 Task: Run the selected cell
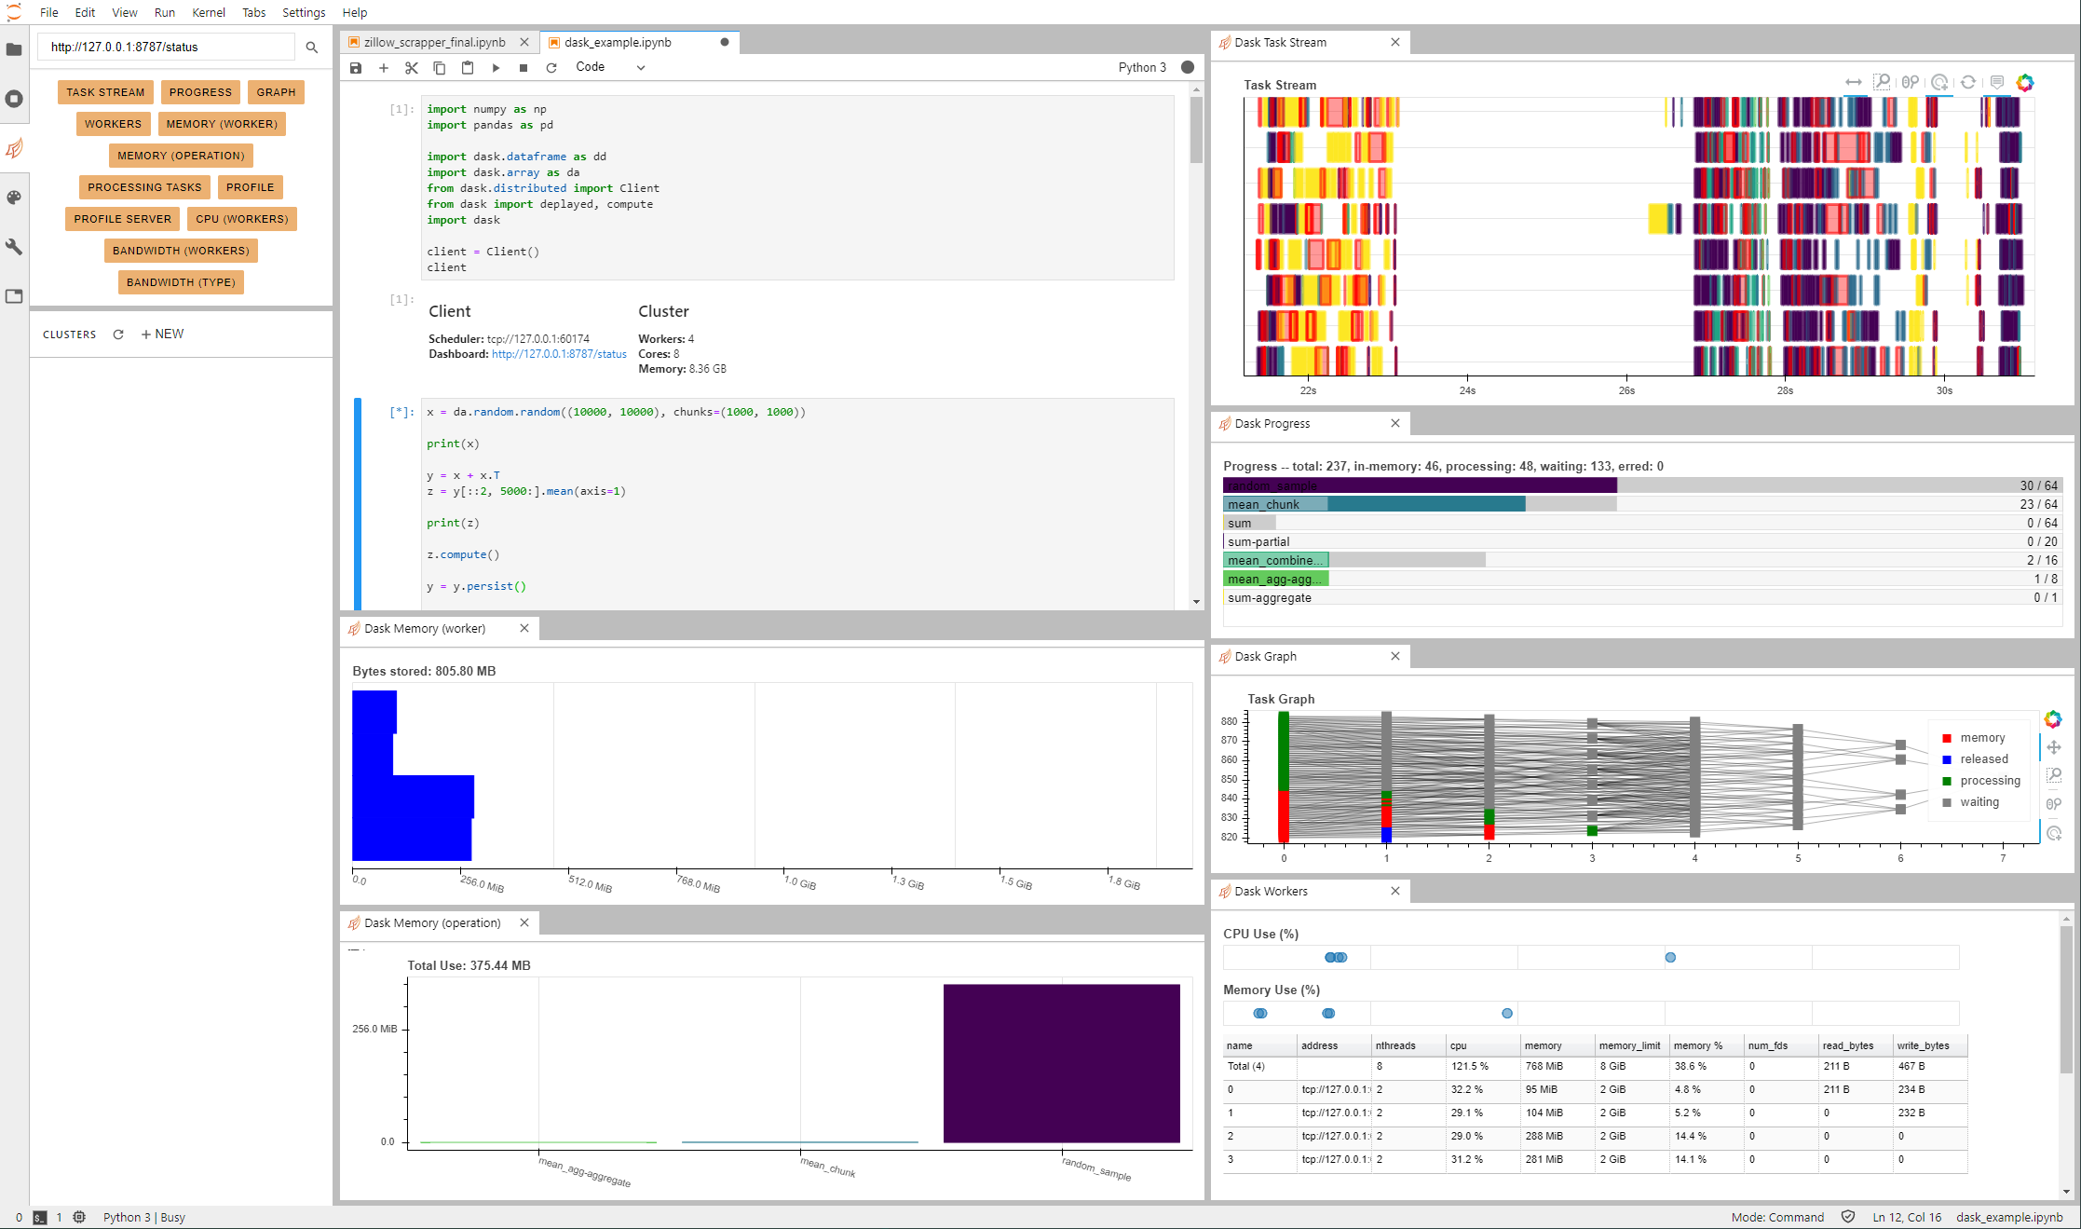tap(496, 68)
